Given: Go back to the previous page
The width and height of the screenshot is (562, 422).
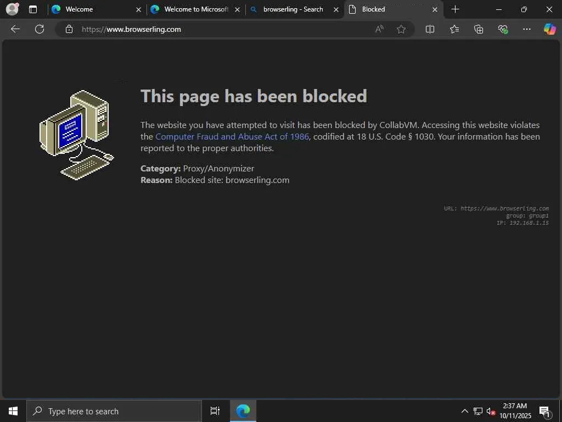Looking at the screenshot, I should (15, 29).
